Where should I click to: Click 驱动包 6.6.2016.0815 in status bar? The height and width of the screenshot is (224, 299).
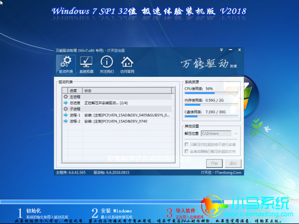[111, 172]
